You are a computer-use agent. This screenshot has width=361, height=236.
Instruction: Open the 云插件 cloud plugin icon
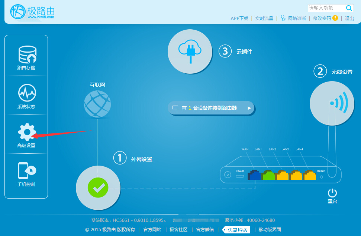click(x=190, y=51)
